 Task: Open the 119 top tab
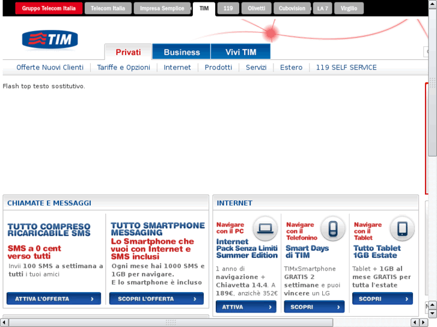[x=228, y=8]
